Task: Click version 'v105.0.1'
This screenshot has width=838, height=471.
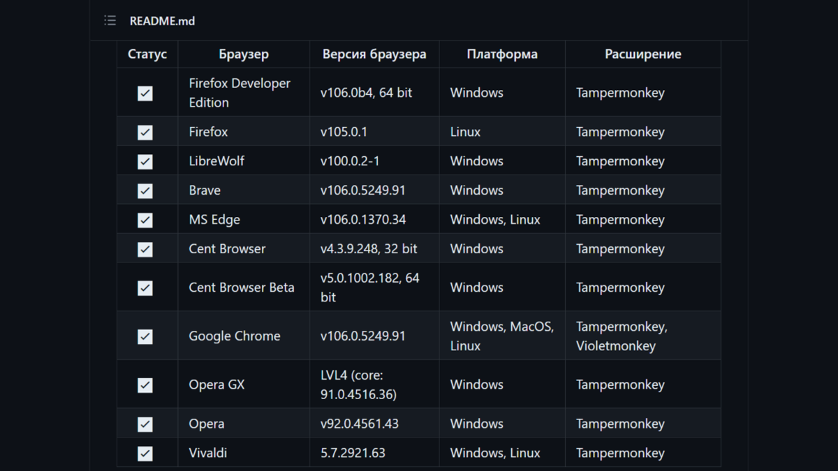Action: pyautogui.click(x=344, y=132)
